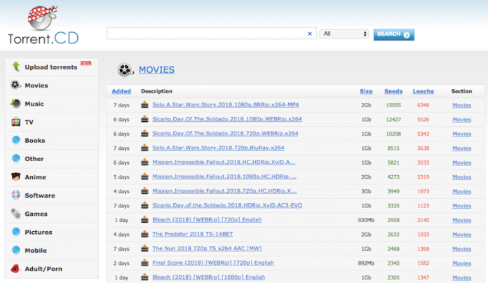Click the green Upload torrents arrow icon
This screenshot has width=488, height=283.
coord(16,67)
